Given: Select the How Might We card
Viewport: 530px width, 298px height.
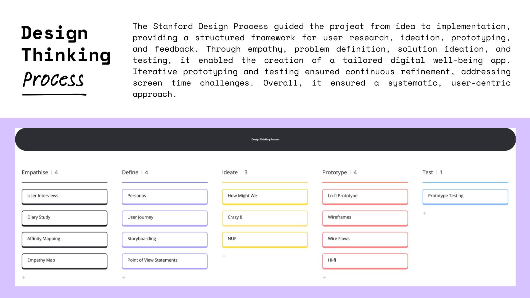Looking at the screenshot, I should pyautogui.click(x=265, y=196).
